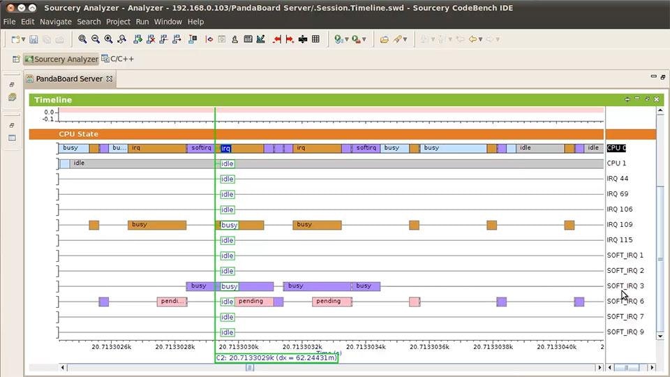670x377 pixels.
Task: Click the Save floppy disk icon
Action: 33,39
